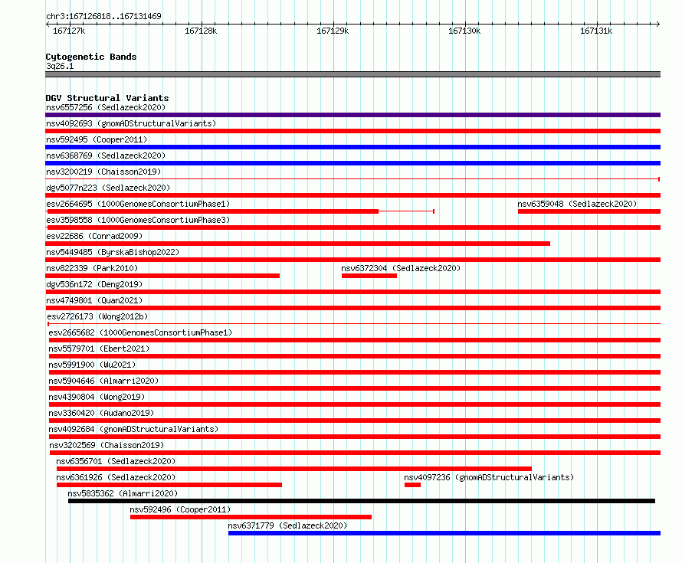Click the Cytogenetic Bands track title
This screenshot has width=682, height=563.
pos(91,57)
